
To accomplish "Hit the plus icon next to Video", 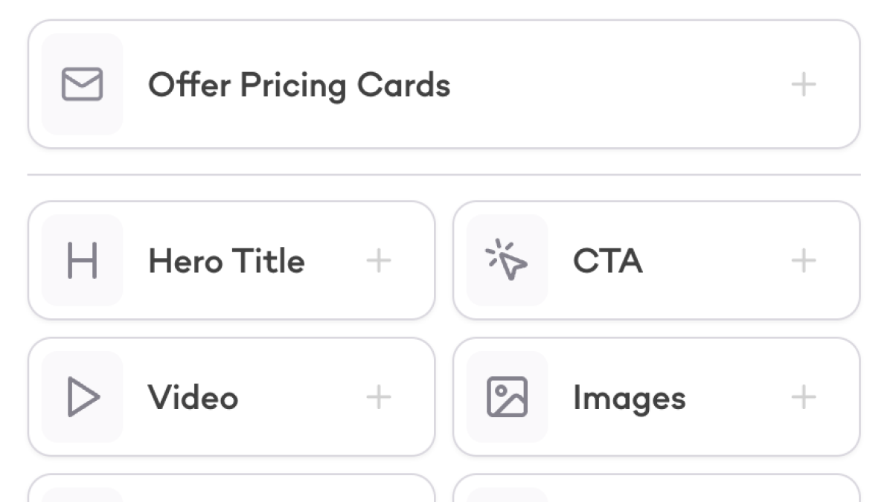I will pyautogui.click(x=378, y=397).
